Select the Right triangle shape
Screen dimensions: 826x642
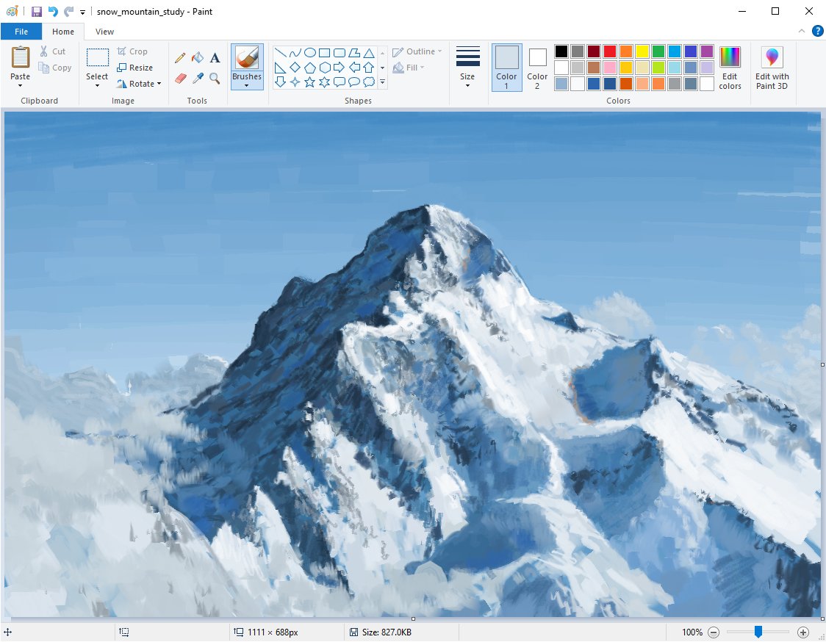point(280,68)
